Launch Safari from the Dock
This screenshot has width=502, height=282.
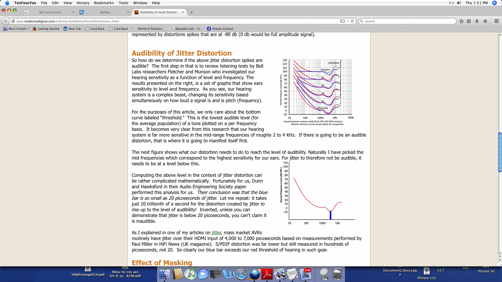click(x=241, y=274)
